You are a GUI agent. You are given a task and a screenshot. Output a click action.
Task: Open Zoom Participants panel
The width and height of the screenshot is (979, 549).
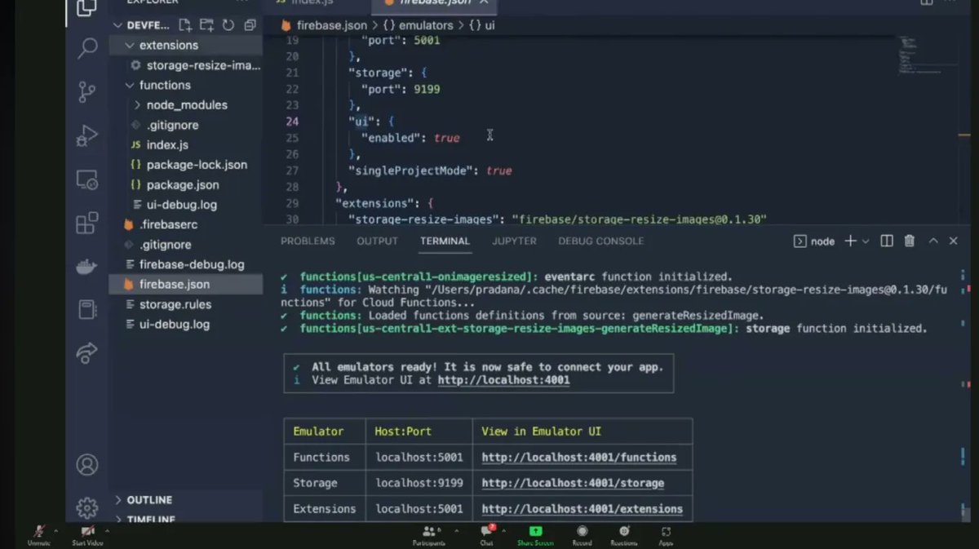point(428,534)
